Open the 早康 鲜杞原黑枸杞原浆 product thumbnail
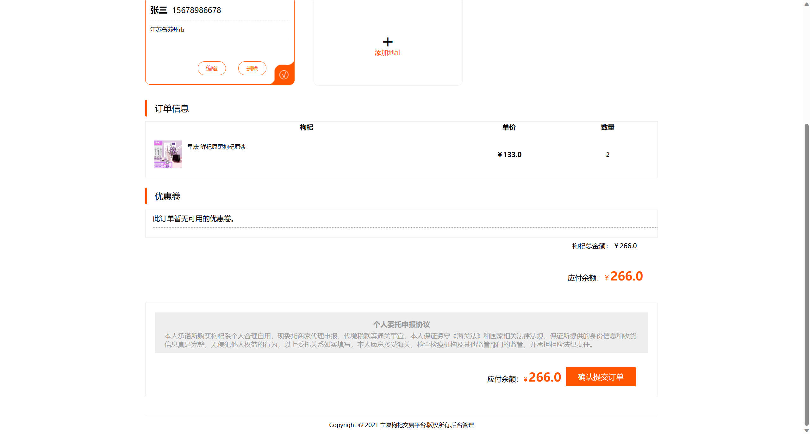810x434 pixels. (168, 154)
